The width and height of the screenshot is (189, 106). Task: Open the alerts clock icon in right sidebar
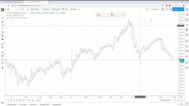click(x=187, y=15)
